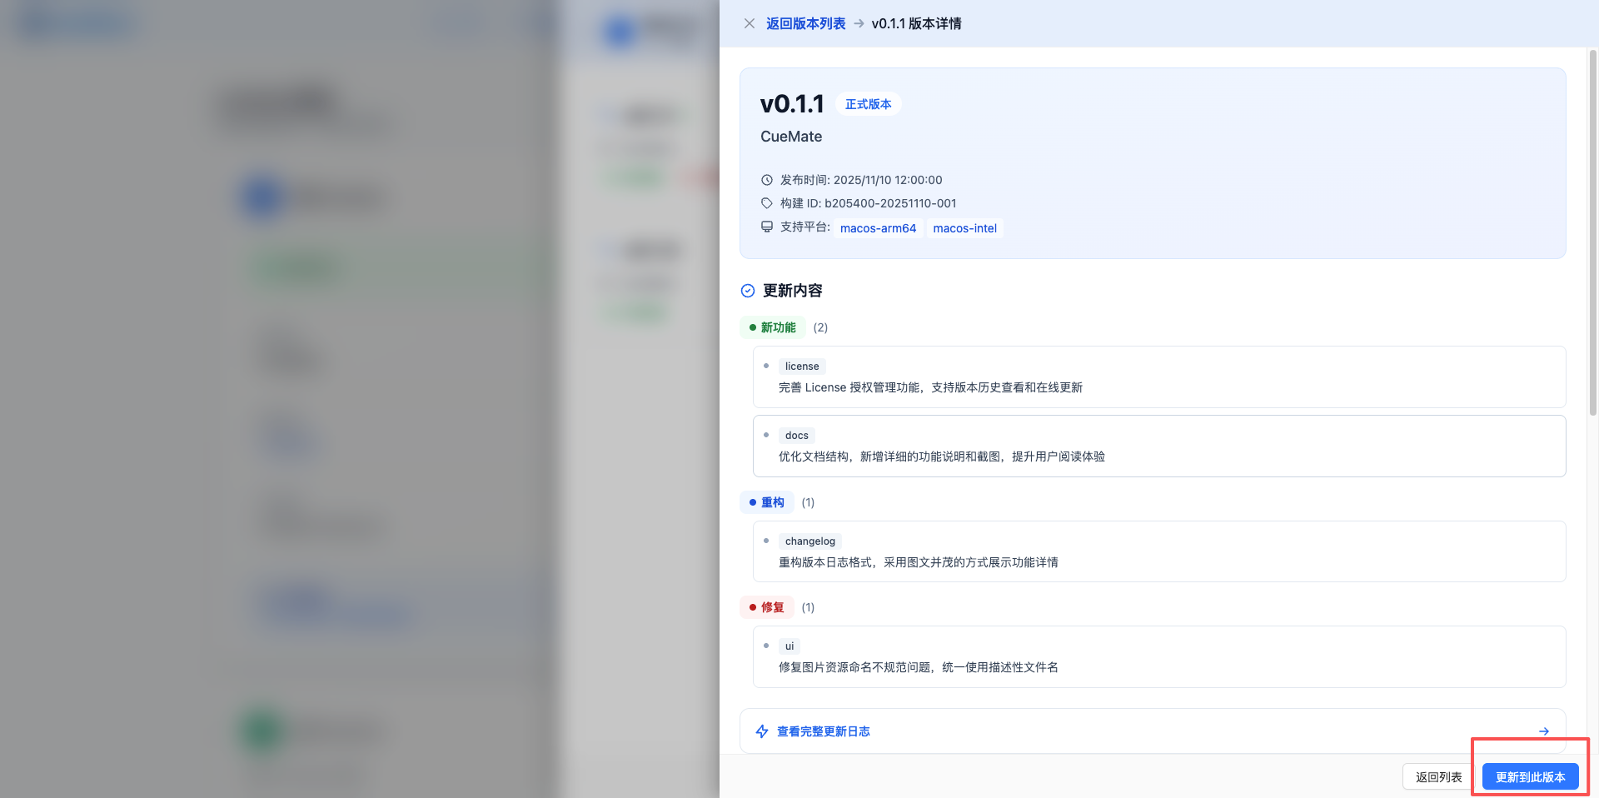Click the 更新到此版本 button
The image size is (1599, 798).
tap(1530, 776)
